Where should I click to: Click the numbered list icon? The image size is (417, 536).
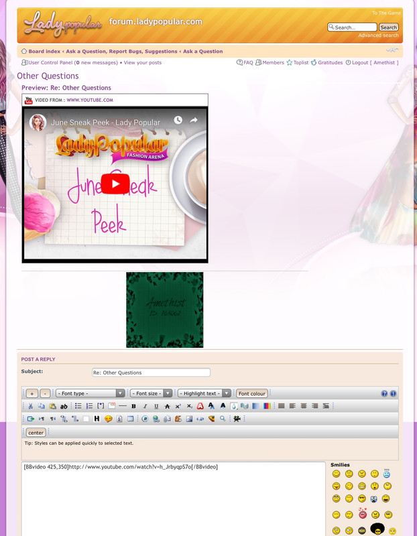pos(89,406)
